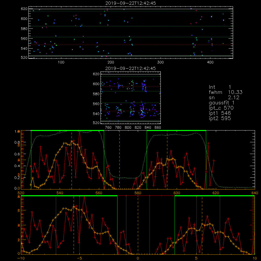Click the 820 x-axis label of the middle plot

(x=138, y=128)
